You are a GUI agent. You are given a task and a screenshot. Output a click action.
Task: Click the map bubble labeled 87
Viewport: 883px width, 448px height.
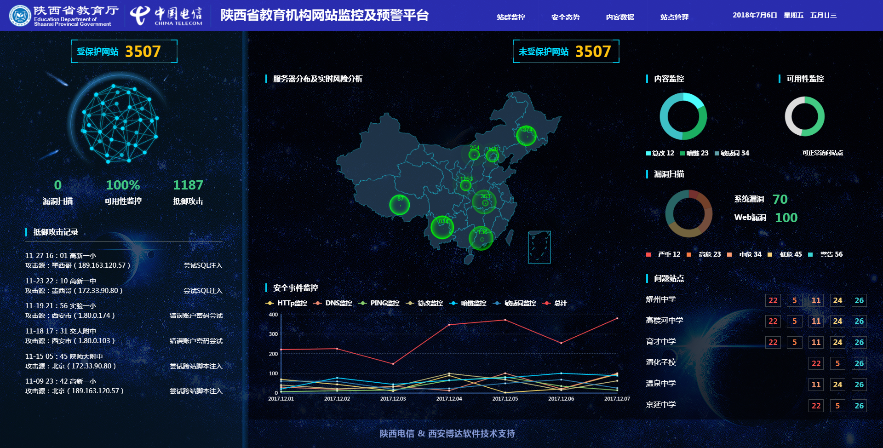399,205
